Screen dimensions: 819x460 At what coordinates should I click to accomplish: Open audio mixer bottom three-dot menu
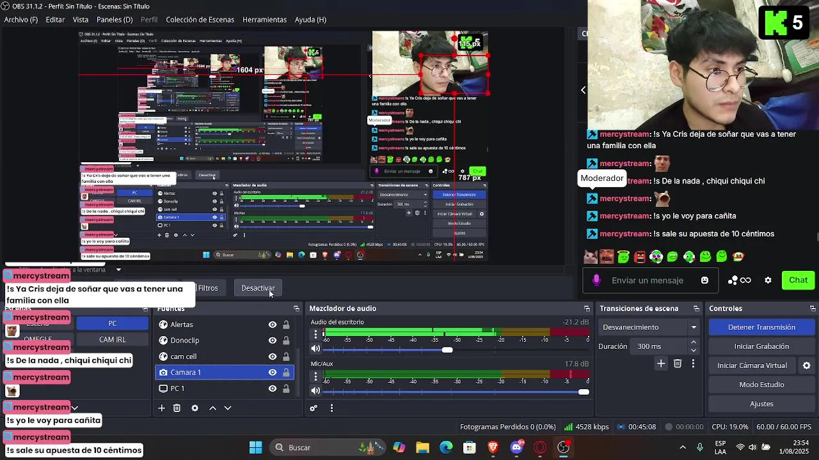tap(331, 408)
